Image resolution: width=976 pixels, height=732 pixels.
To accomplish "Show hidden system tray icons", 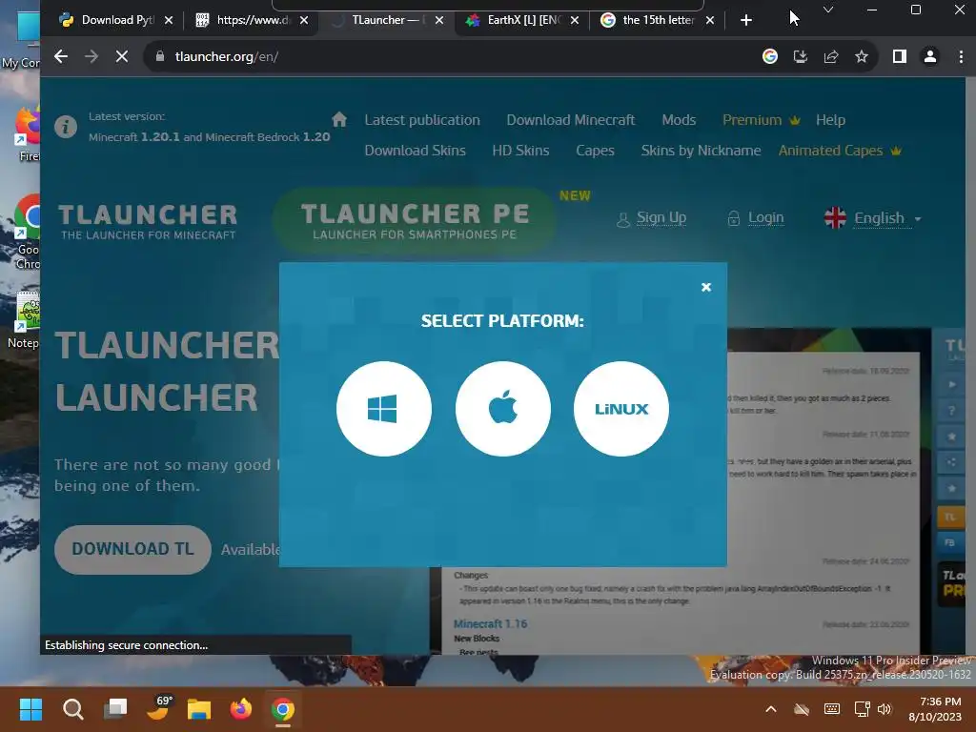I will click(770, 709).
